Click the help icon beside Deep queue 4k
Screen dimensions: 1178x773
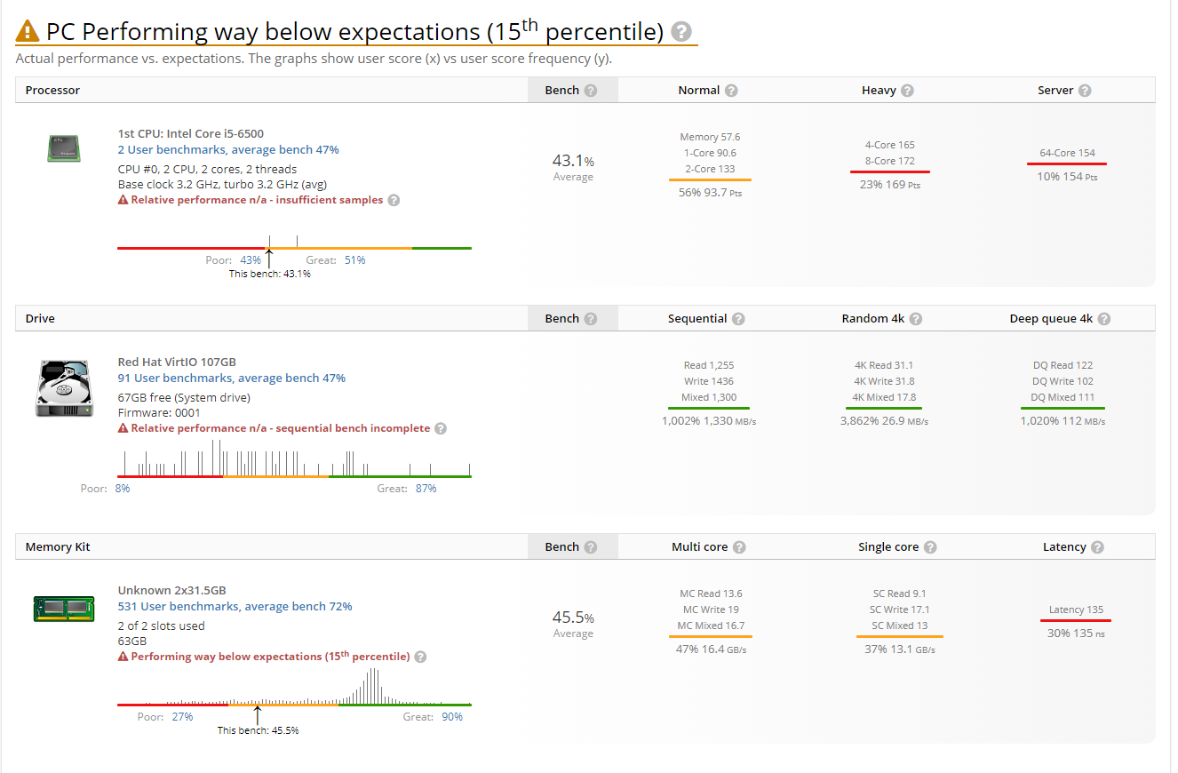click(x=1104, y=319)
